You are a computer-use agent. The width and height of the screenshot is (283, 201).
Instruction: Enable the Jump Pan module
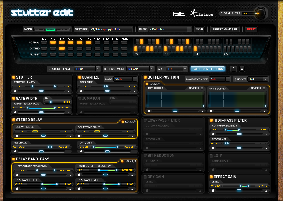(x=80, y=99)
